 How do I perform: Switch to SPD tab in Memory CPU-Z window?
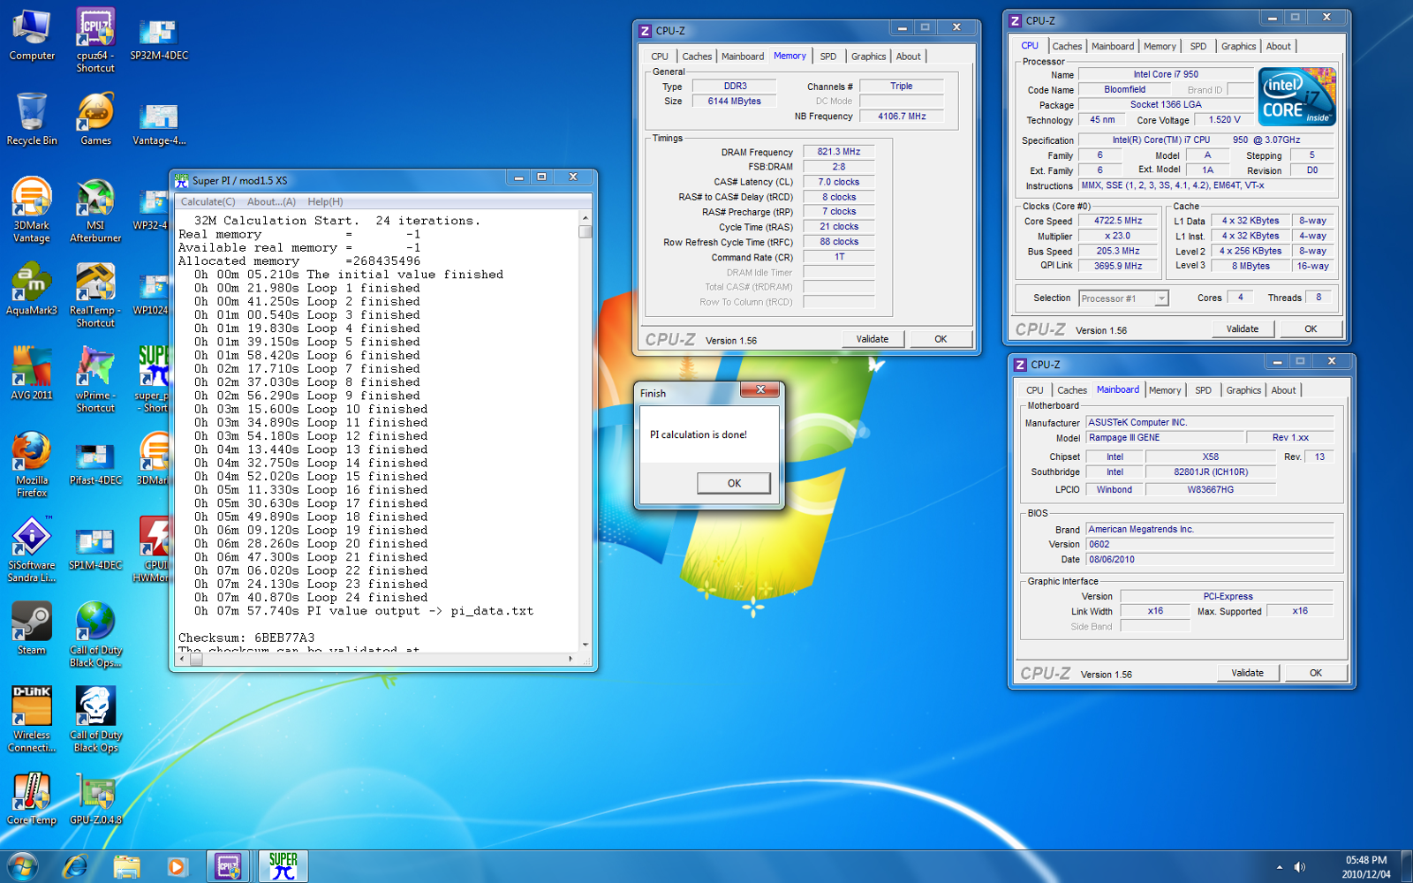pos(827,57)
